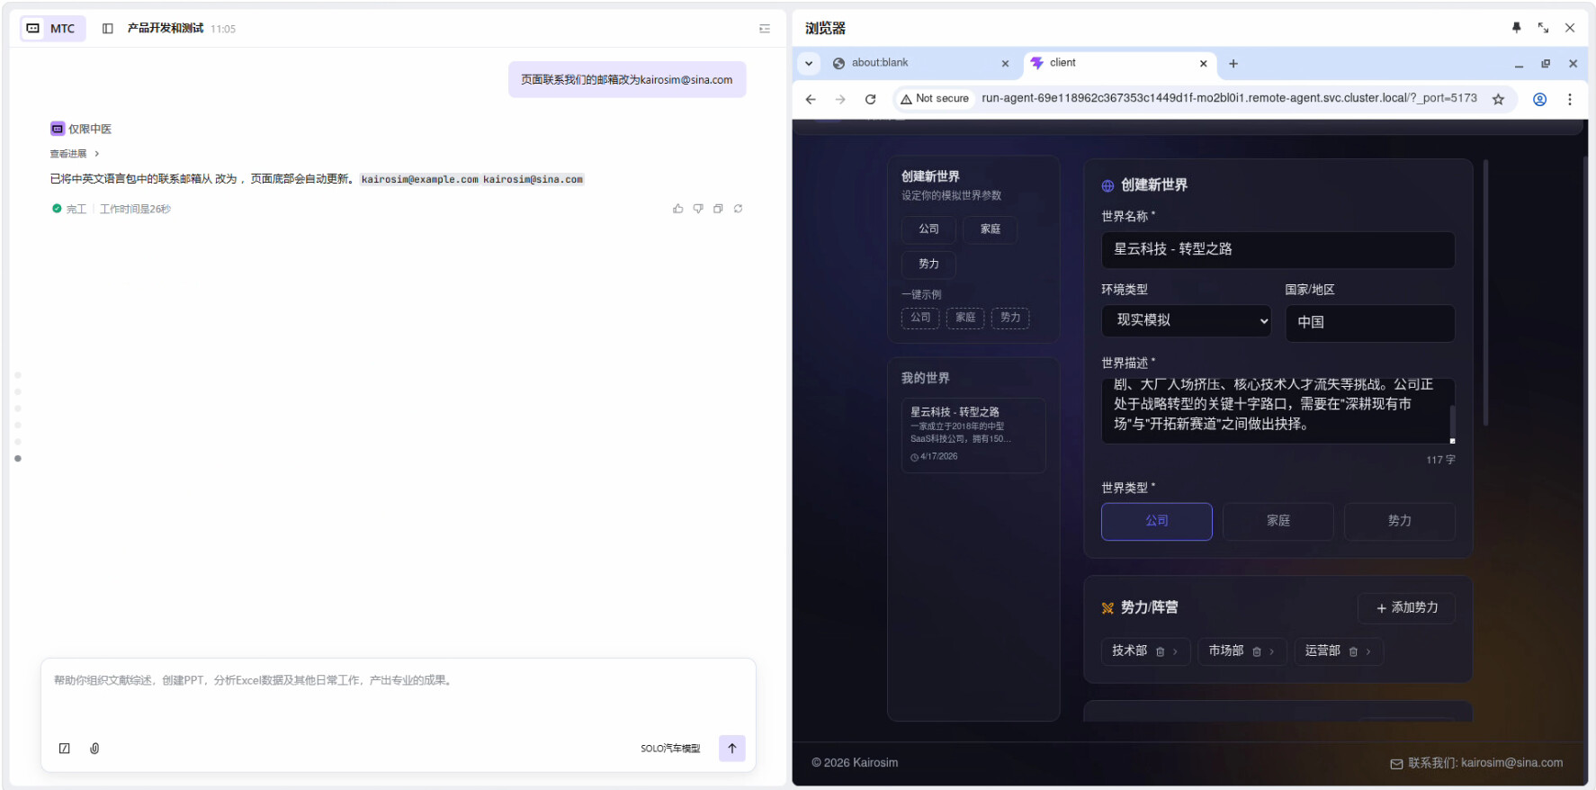The image size is (1596, 790).
Task: Click the thumbs up feedback icon
Action: pyautogui.click(x=677, y=209)
